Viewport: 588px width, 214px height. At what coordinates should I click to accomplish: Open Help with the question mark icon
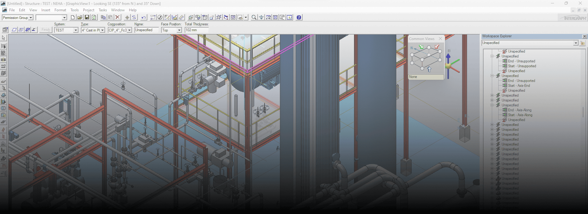click(299, 17)
